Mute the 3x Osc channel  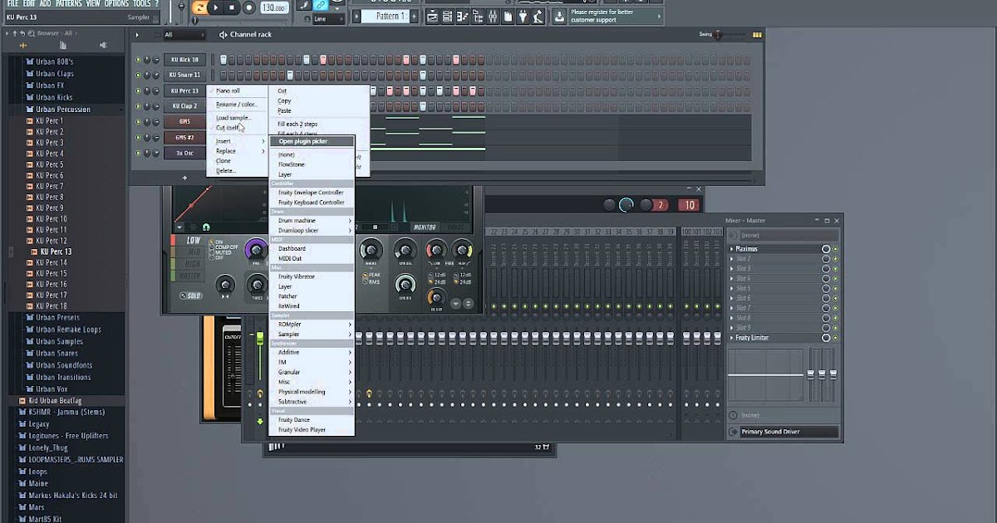tap(139, 153)
